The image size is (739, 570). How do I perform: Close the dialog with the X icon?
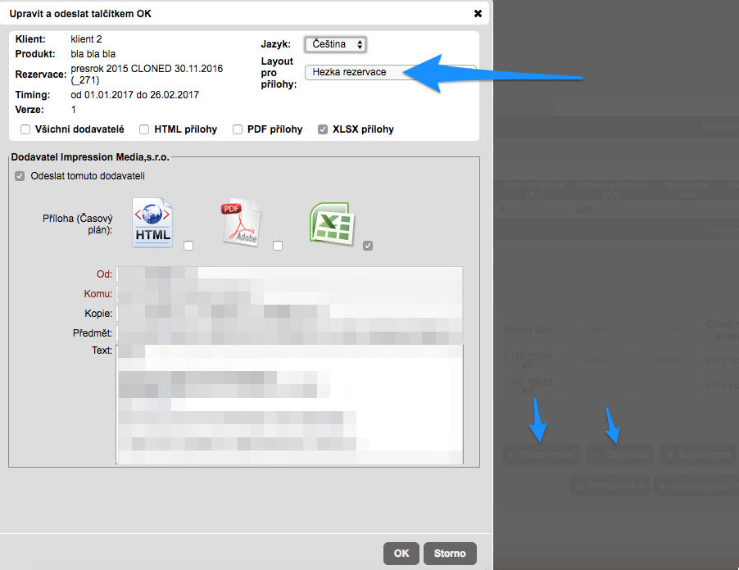(478, 13)
